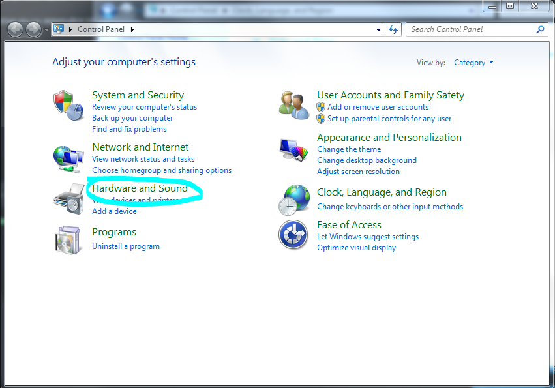555x388 pixels.
Task: Open the recent pages dropdown next to Forward
Action: click(46, 30)
